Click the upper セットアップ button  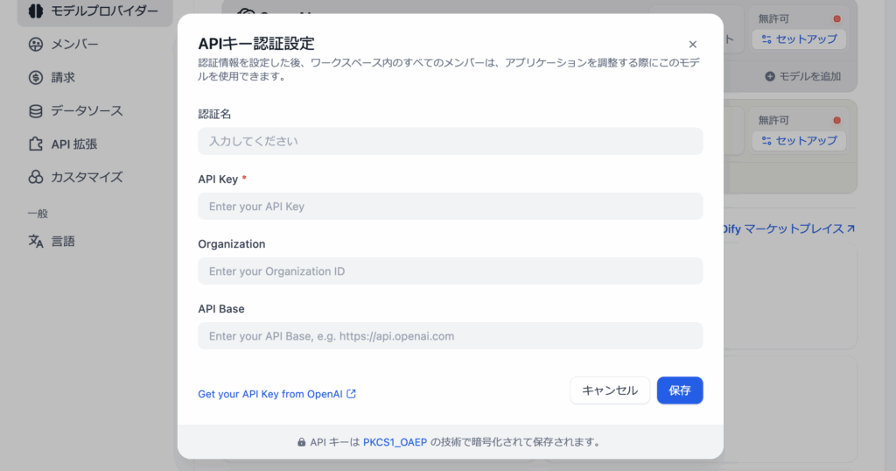(x=799, y=39)
